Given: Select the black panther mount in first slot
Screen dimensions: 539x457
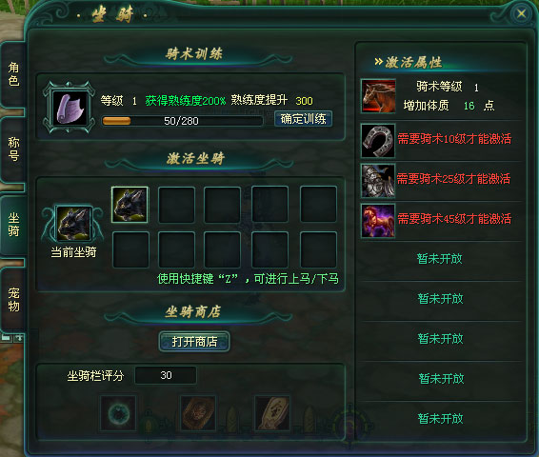Looking at the screenshot, I should coord(130,205).
